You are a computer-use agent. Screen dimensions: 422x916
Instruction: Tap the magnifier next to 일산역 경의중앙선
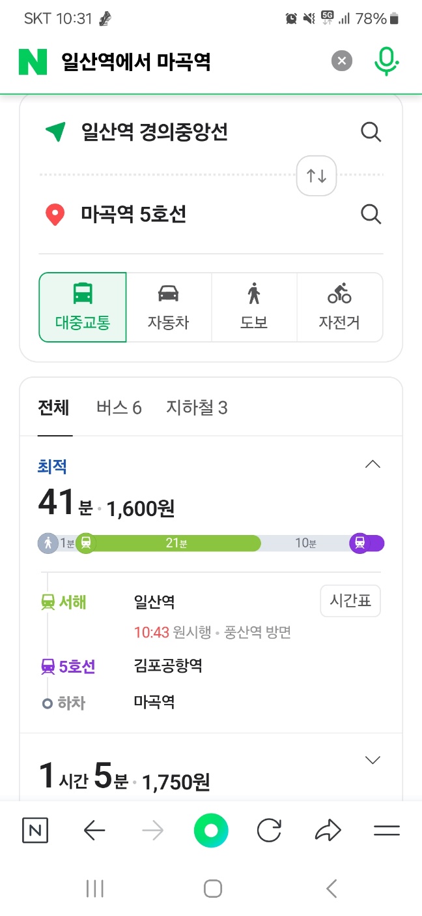click(x=371, y=132)
